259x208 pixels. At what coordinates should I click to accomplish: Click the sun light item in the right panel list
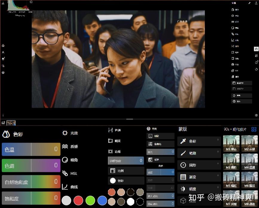[235, 16]
